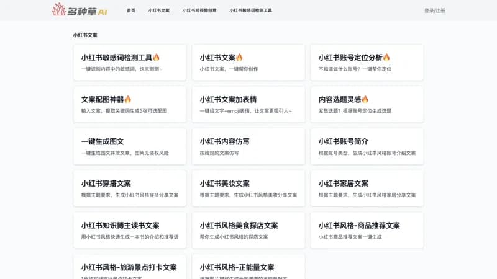Open the 小红书账号定位分析 card

point(367,63)
